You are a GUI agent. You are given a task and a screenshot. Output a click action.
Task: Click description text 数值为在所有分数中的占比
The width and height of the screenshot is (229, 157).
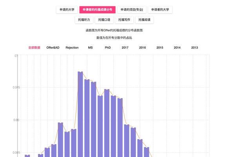114,38
